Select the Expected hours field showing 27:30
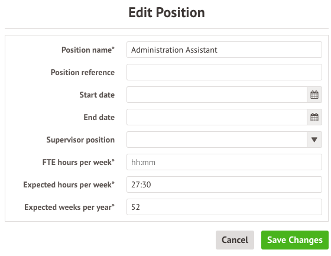Screen dimensions: 331x256 point(224,184)
